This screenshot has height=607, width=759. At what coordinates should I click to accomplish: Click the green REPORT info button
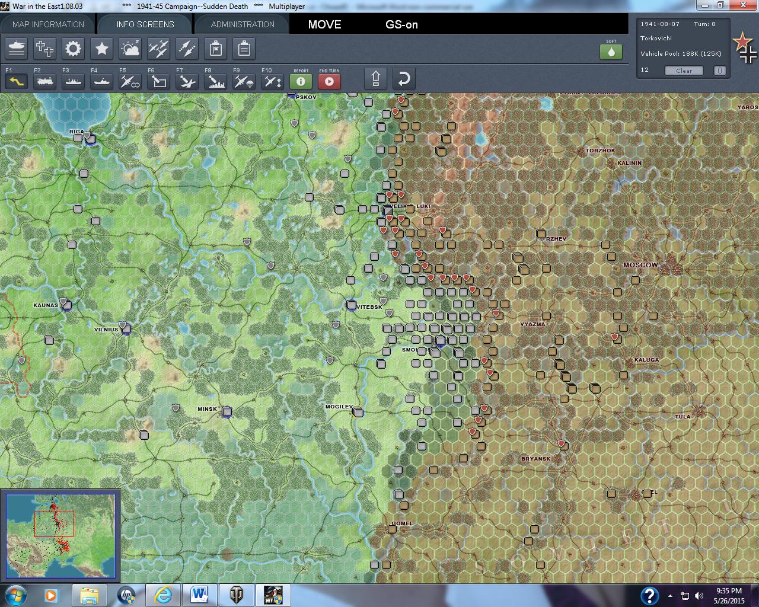301,81
